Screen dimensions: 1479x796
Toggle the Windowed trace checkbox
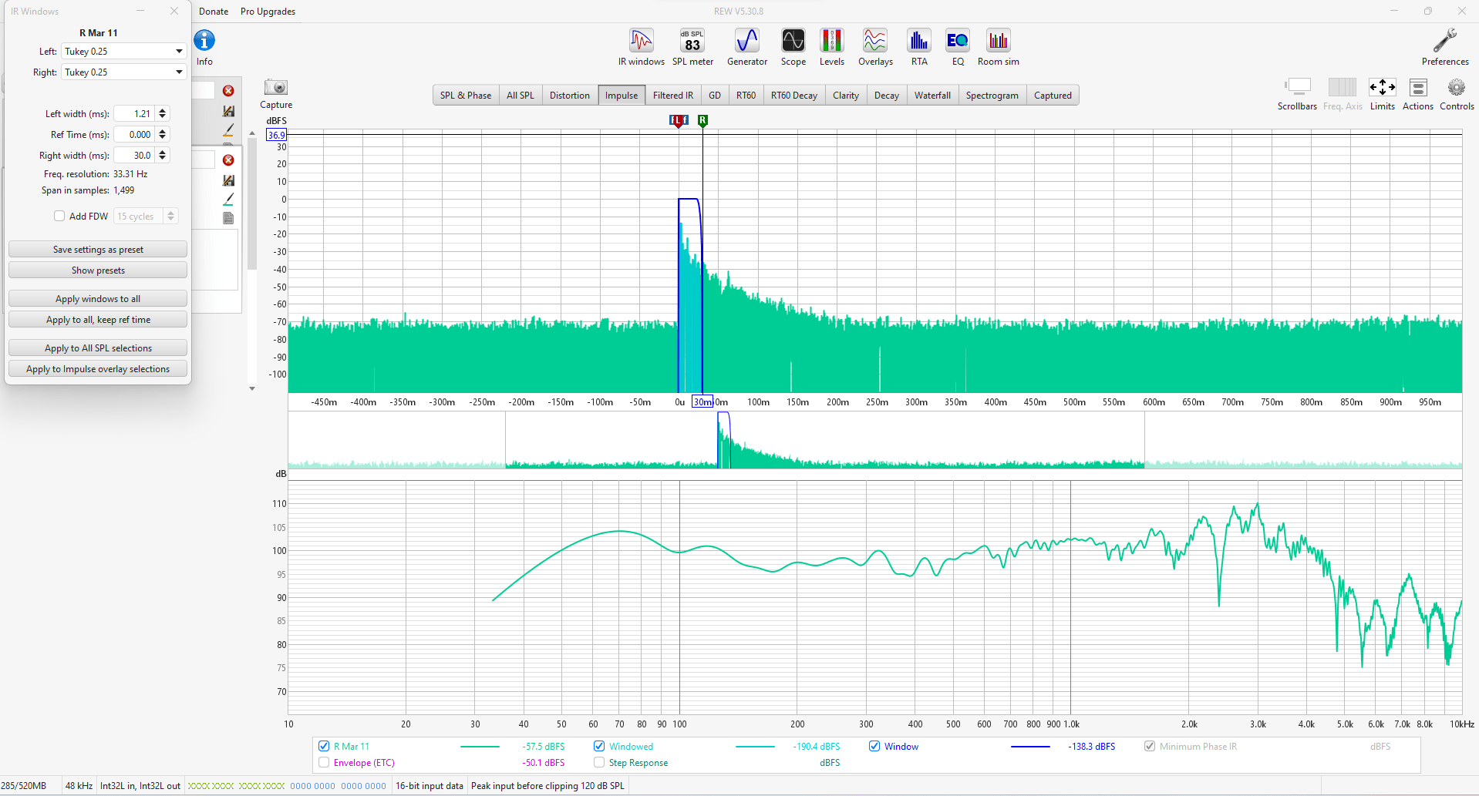click(x=599, y=746)
